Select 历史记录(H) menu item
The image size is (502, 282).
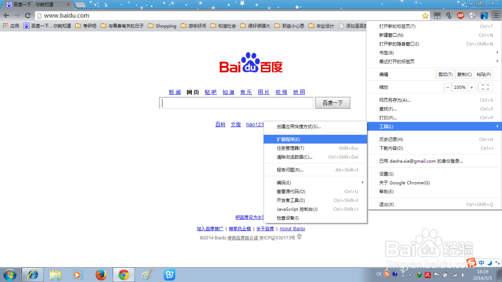coord(434,139)
